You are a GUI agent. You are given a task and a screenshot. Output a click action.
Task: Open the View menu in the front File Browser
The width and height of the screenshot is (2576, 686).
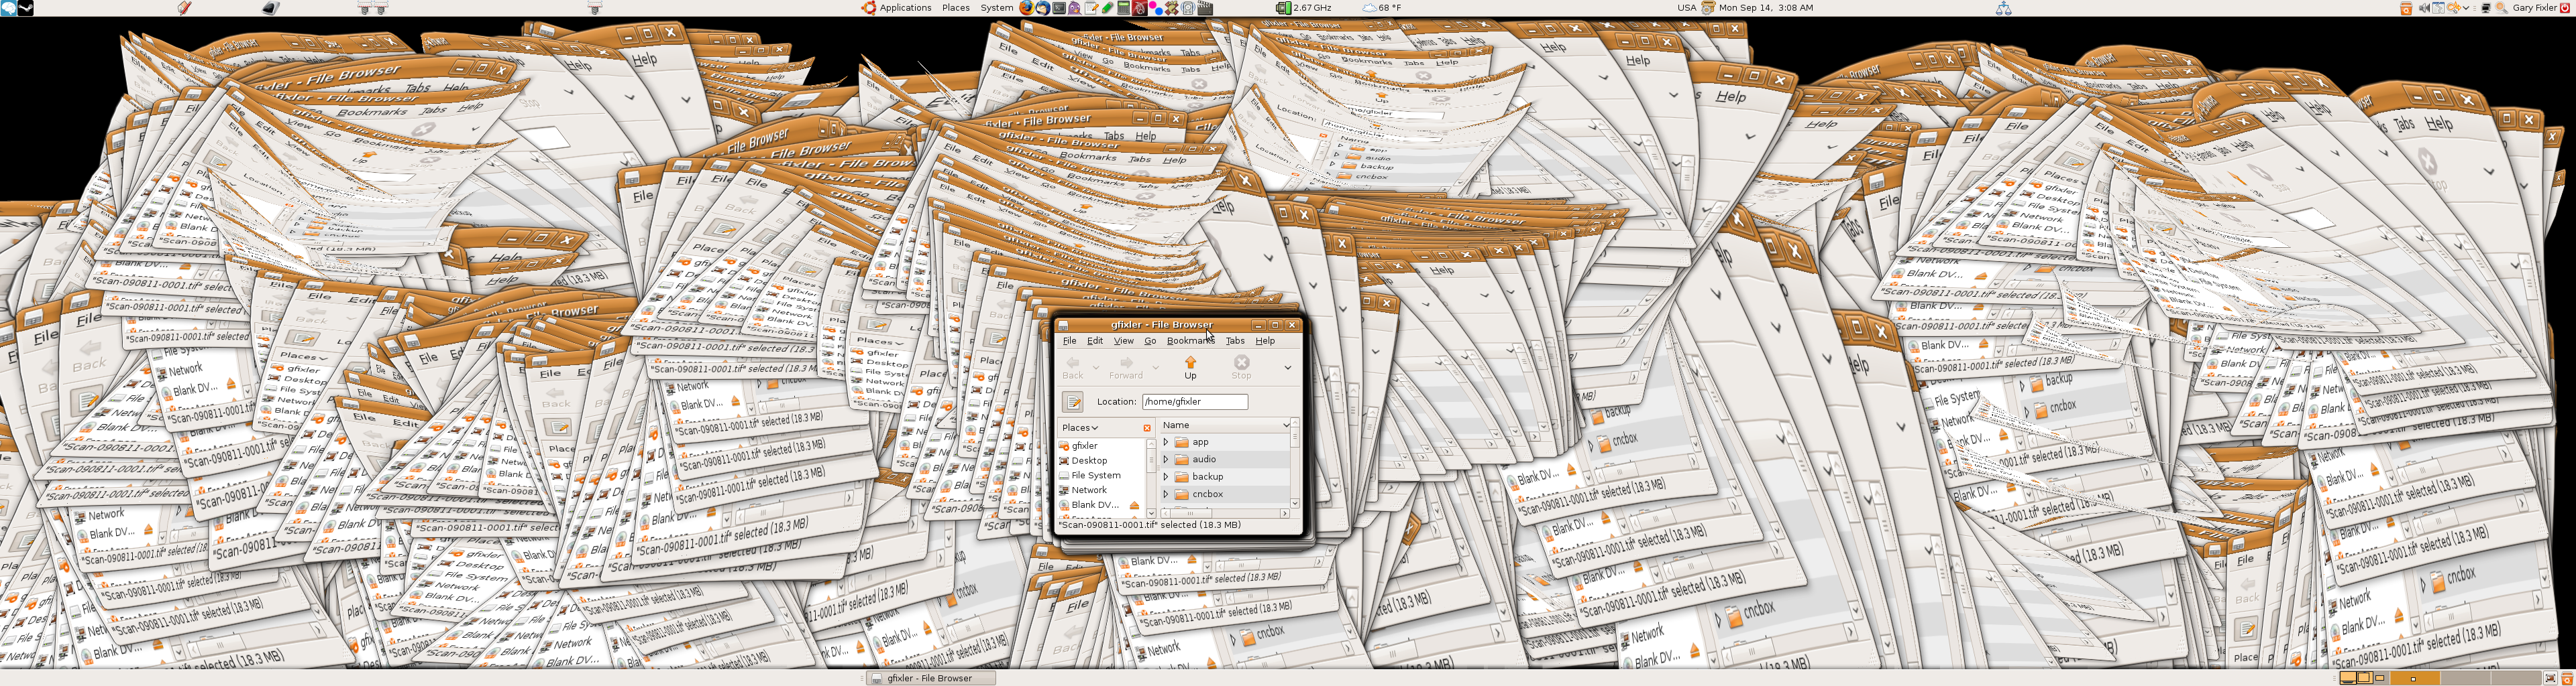click(1124, 340)
